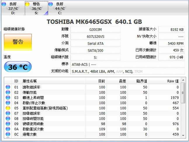Select the 搜尋錯誤率 attribute row

92,113
